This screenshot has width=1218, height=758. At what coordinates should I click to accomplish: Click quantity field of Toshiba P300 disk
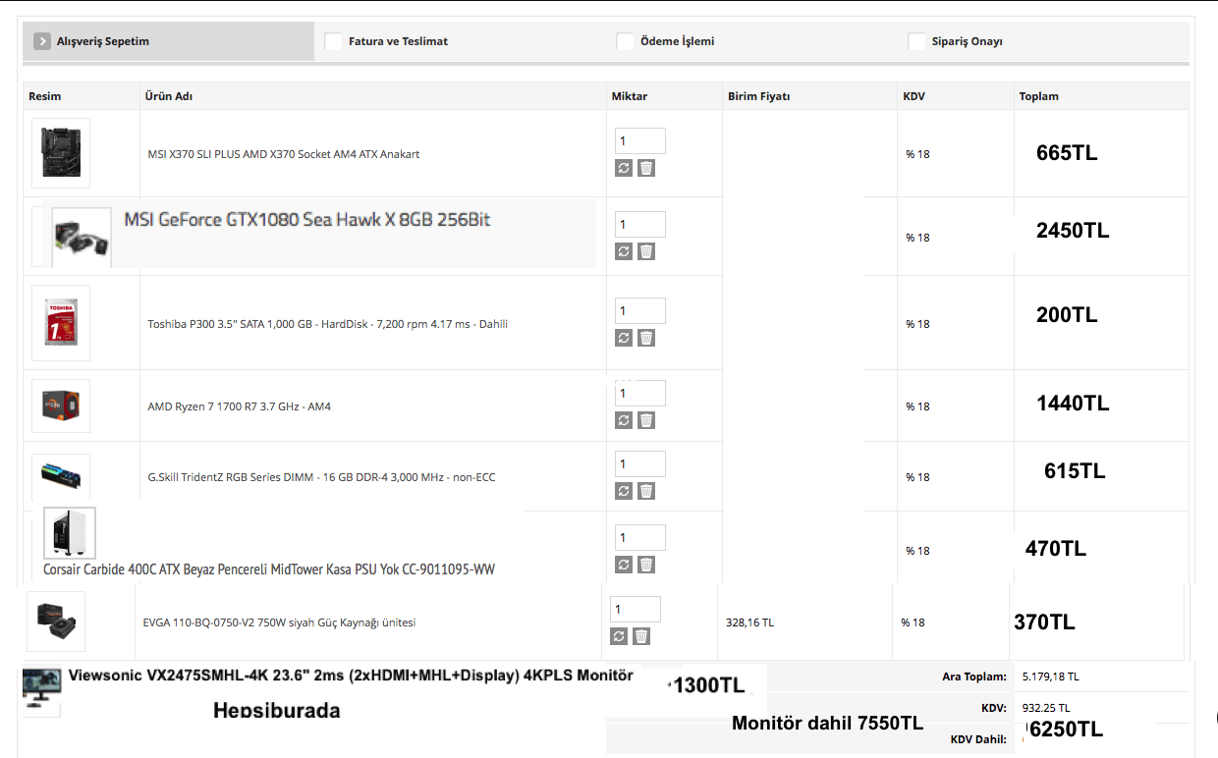point(640,310)
